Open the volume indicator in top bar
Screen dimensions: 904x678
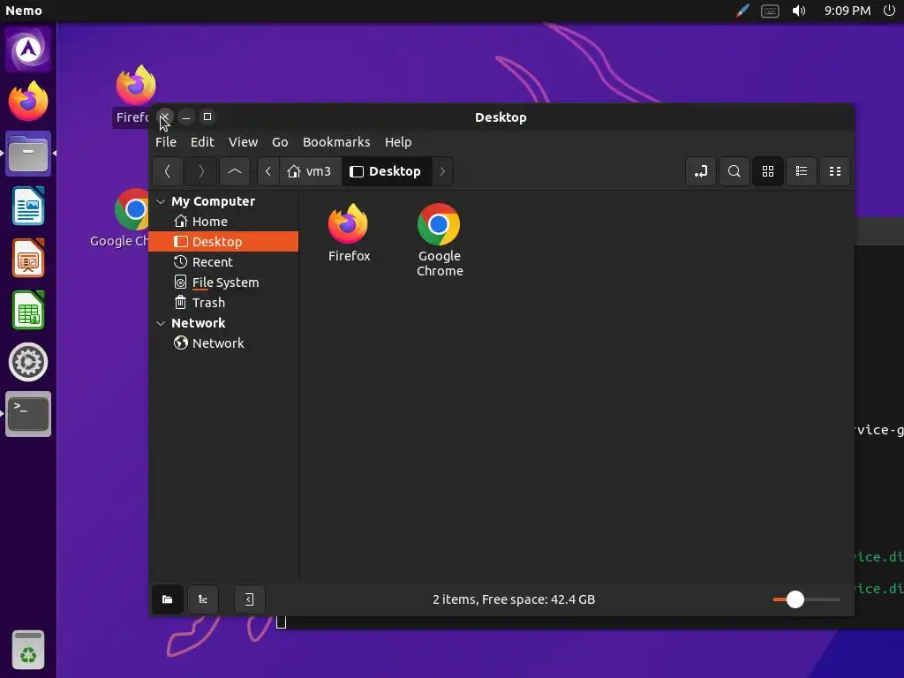pyautogui.click(x=798, y=11)
